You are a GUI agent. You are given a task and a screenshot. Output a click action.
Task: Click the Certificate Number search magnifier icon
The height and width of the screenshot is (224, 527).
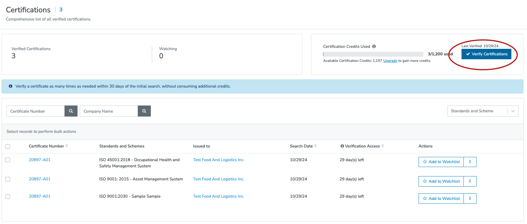71,111
